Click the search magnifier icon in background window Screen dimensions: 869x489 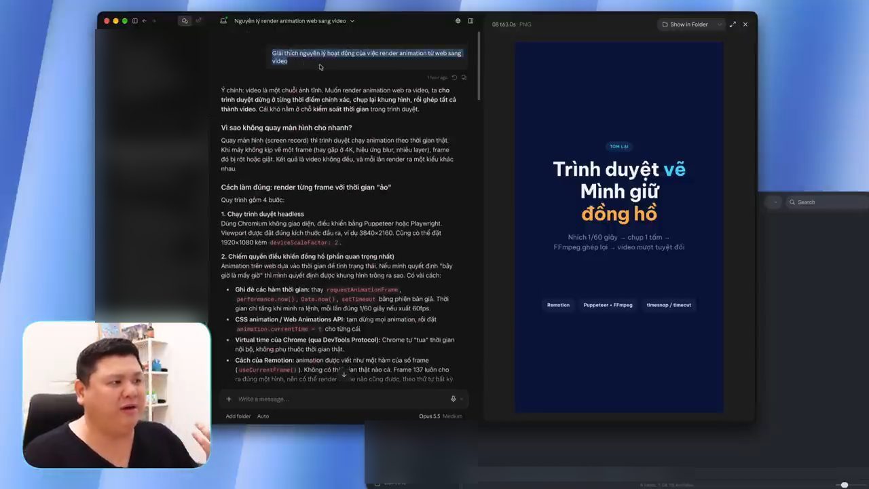(792, 202)
